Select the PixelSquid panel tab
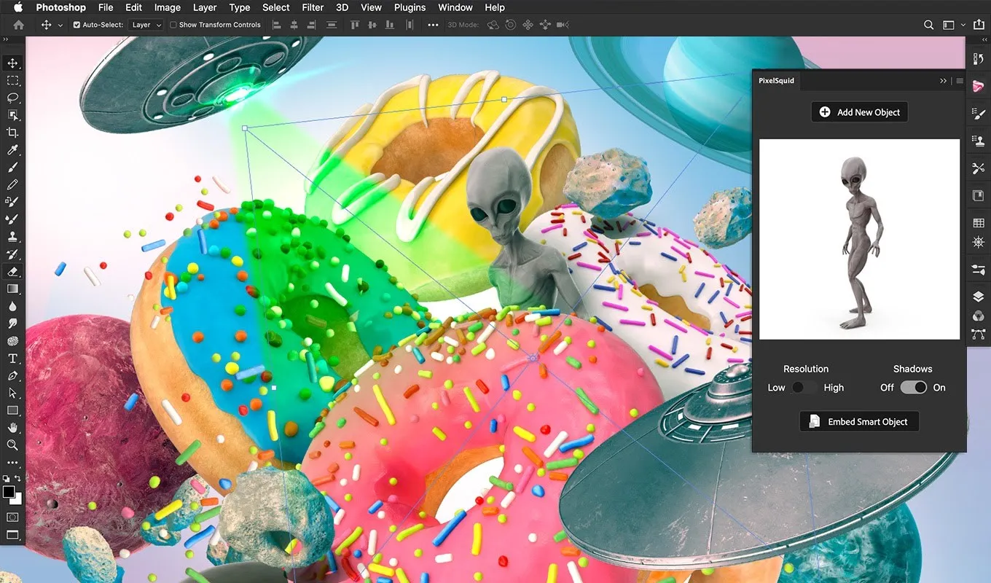991x583 pixels. tap(776, 81)
